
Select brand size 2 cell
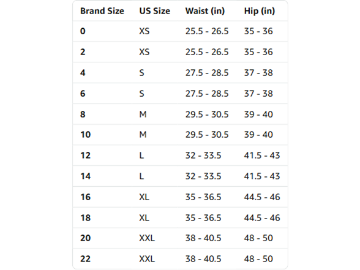(x=83, y=52)
